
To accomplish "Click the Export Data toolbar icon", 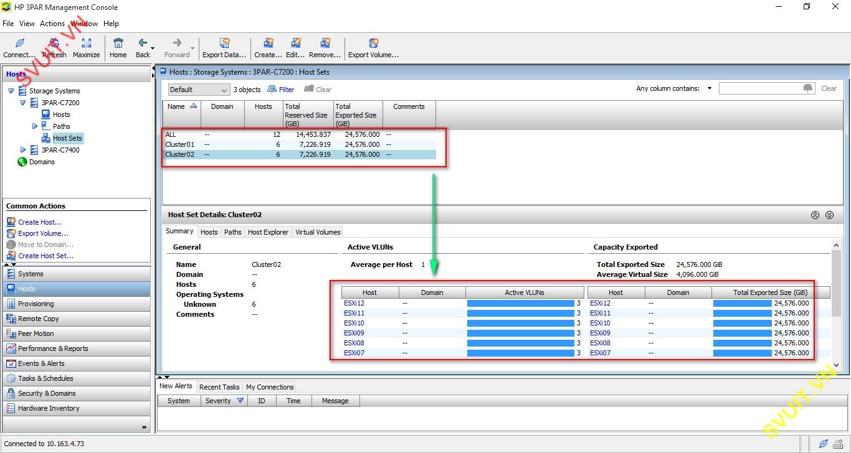I will point(224,43).
